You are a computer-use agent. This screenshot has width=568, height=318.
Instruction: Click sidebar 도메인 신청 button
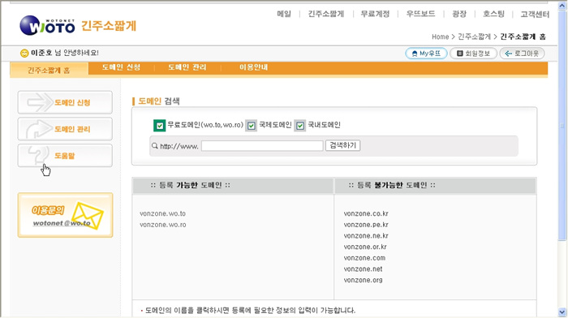[x=65, y=102]
